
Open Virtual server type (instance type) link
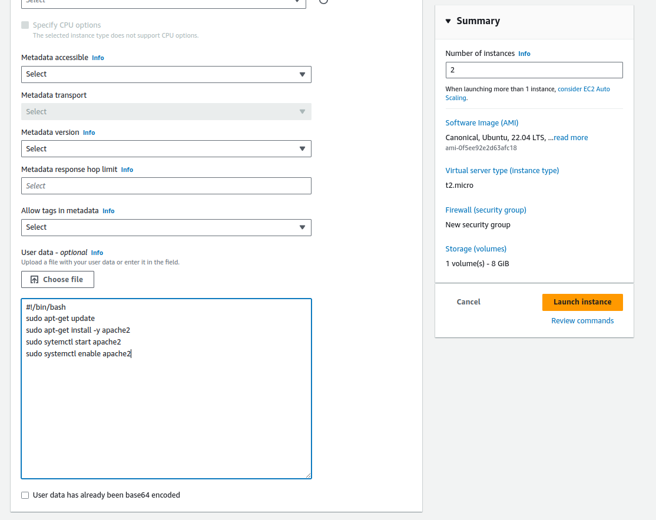tap(502, 171)
